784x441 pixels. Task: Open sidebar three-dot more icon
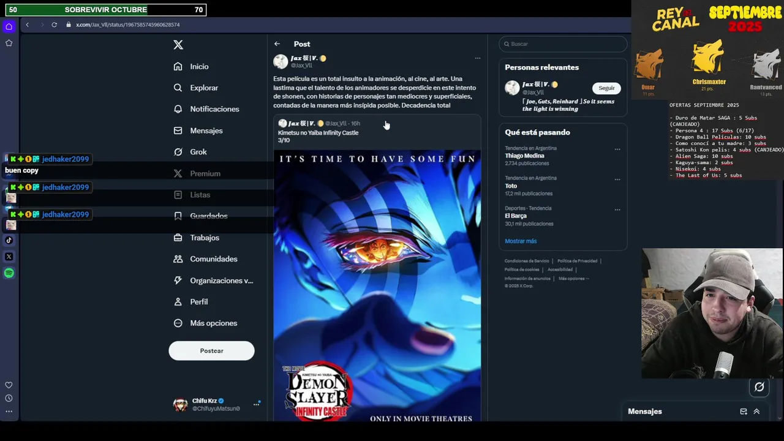pyautogui.click(x=9, y=412)
